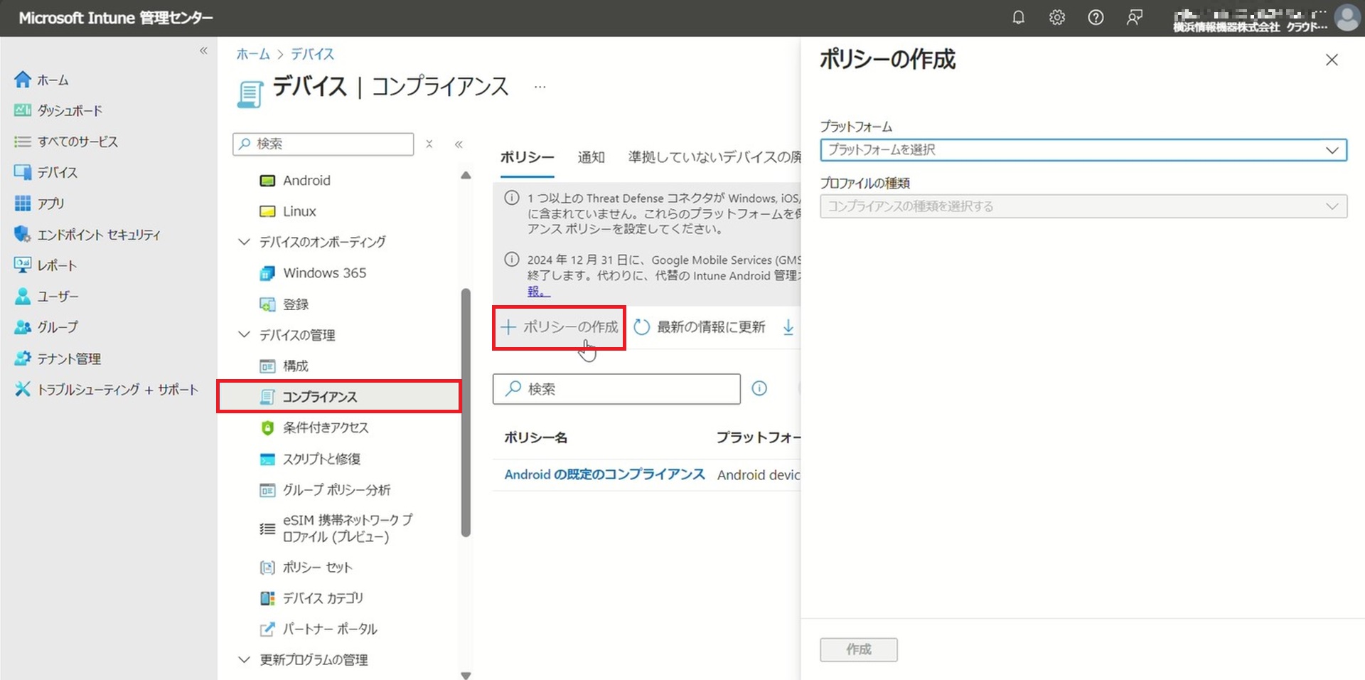Open エンドポイント セキュリティ in left navigation
Screen dimensions: 1365x680
(87, 234)
